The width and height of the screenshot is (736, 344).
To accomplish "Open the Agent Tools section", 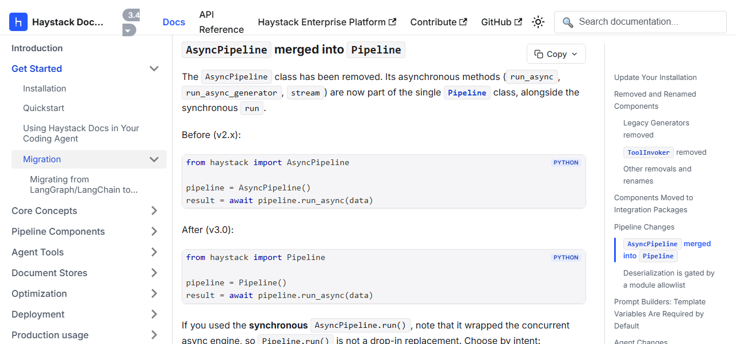I will 37,252.
